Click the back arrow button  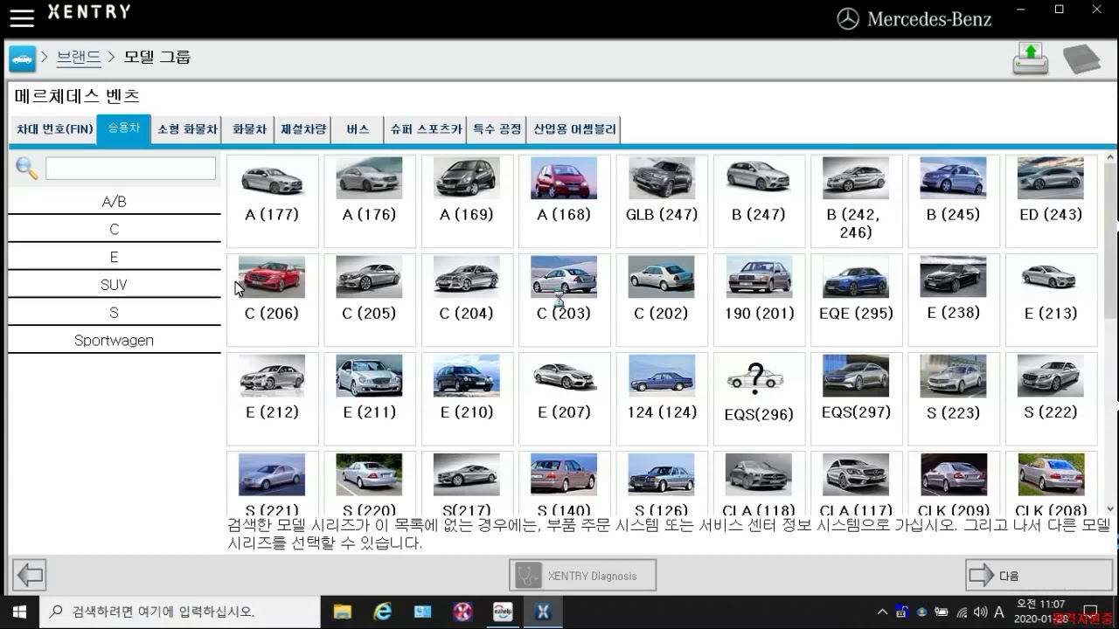(x=30, y=575)
